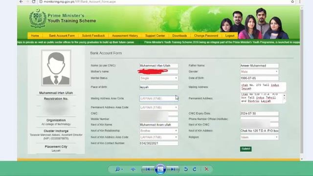Click the Next of Kin Contact Number field

pyautogui.click(x=158, y=143)
